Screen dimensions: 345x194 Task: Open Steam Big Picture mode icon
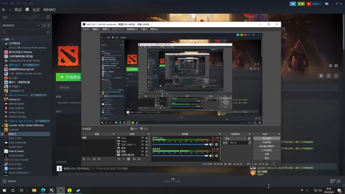[x=326, y=4]
